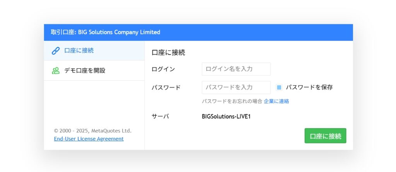Select the 口座に接続 sidebar tab
This screenshot has width=396, height=172.
[79, 51]
